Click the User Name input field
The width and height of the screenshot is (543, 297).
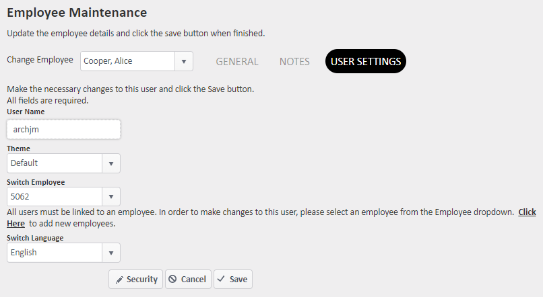click(63, 129)
